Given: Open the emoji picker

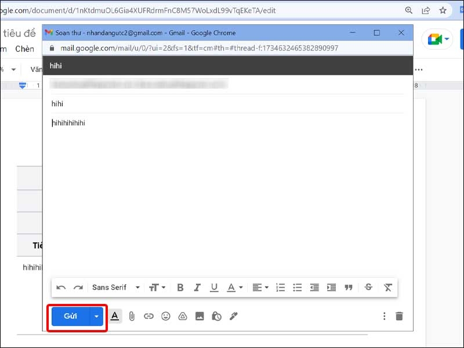Looking at the screenshot, I should pos(166,316).
